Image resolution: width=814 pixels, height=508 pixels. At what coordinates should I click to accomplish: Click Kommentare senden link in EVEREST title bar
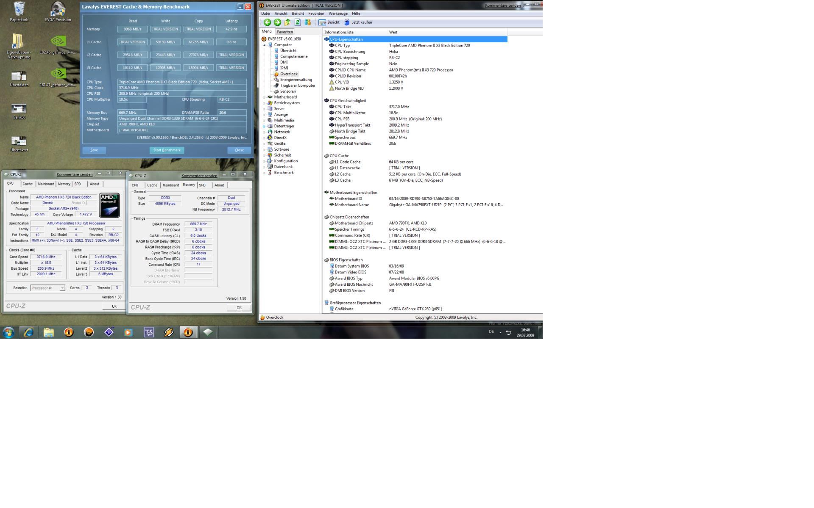503,6
